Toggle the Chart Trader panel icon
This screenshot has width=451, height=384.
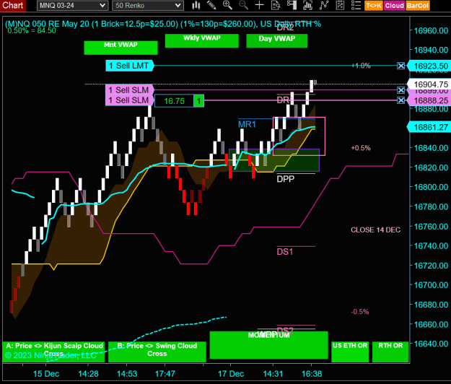[x=292, y=5]
